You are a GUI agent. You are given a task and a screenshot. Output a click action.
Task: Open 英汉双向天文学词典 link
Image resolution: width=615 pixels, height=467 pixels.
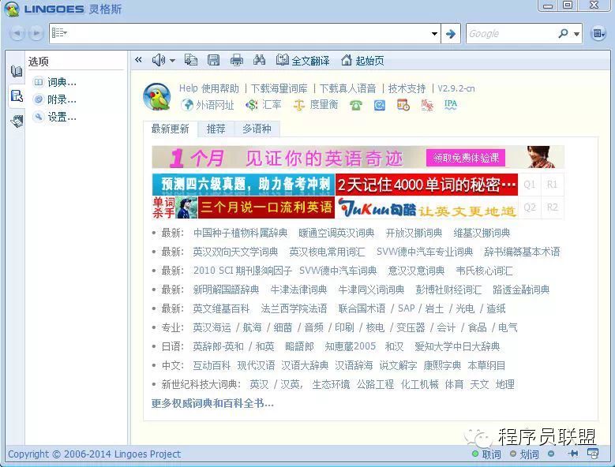coord(235,252)
